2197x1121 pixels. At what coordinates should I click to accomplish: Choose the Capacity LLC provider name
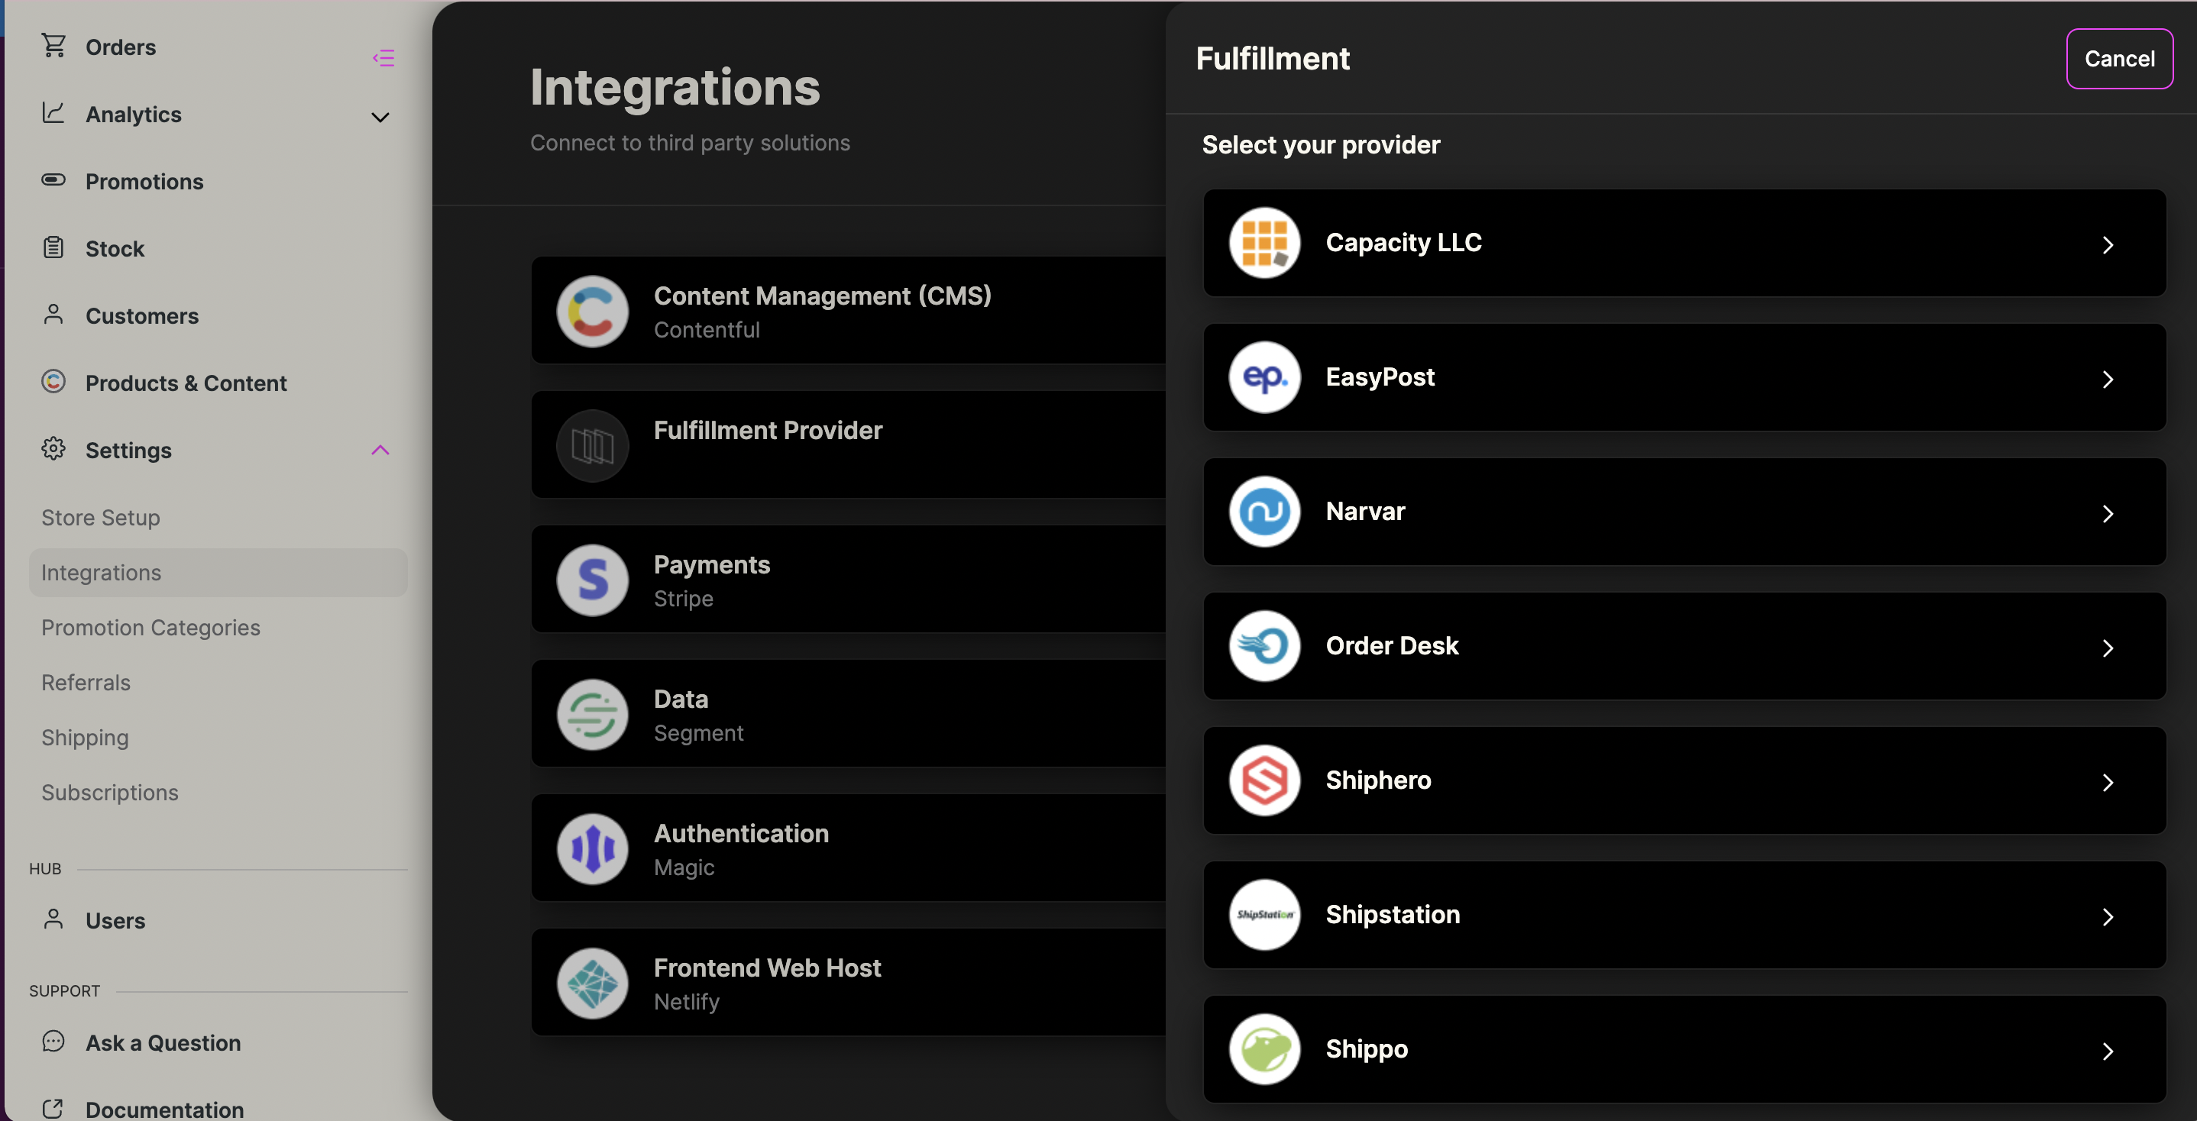1404,243
